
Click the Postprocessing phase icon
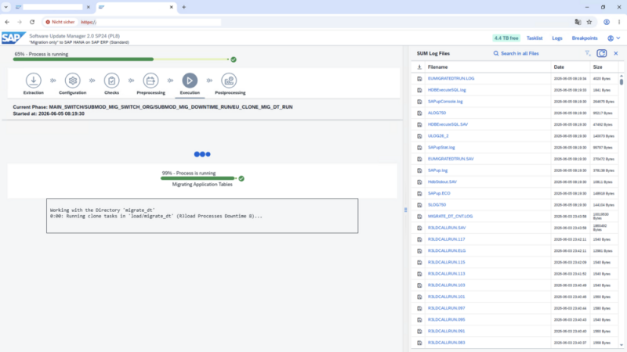pos(229,81)
